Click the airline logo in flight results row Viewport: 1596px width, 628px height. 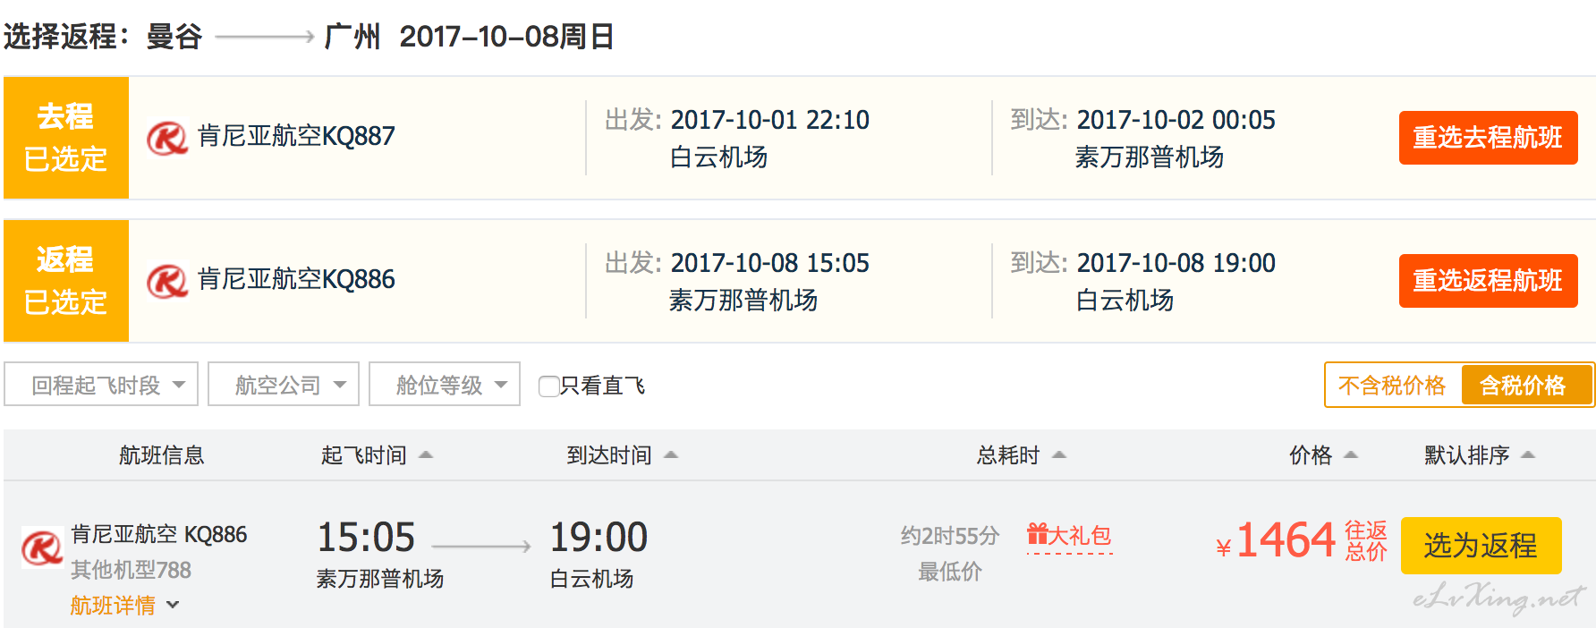click(x=41, y=547)
